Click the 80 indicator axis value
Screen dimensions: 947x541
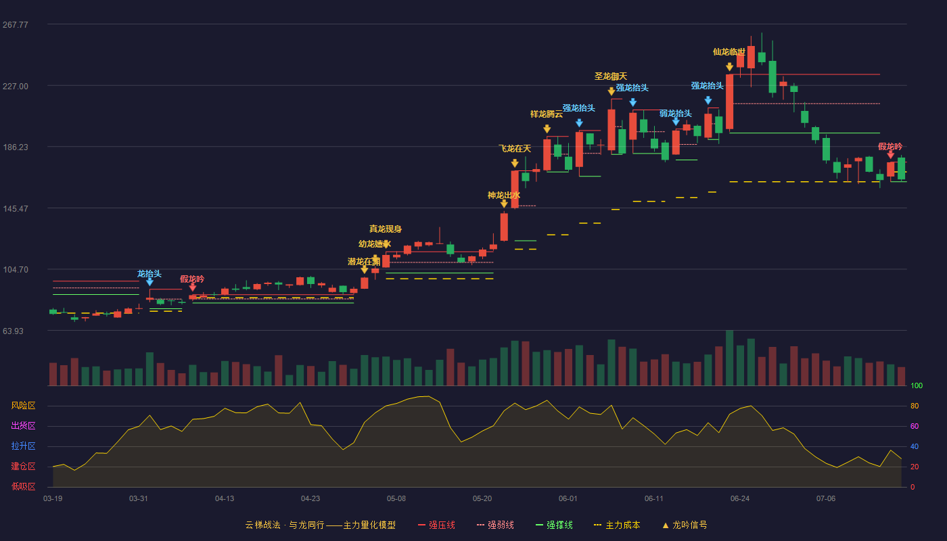point(915,406)
